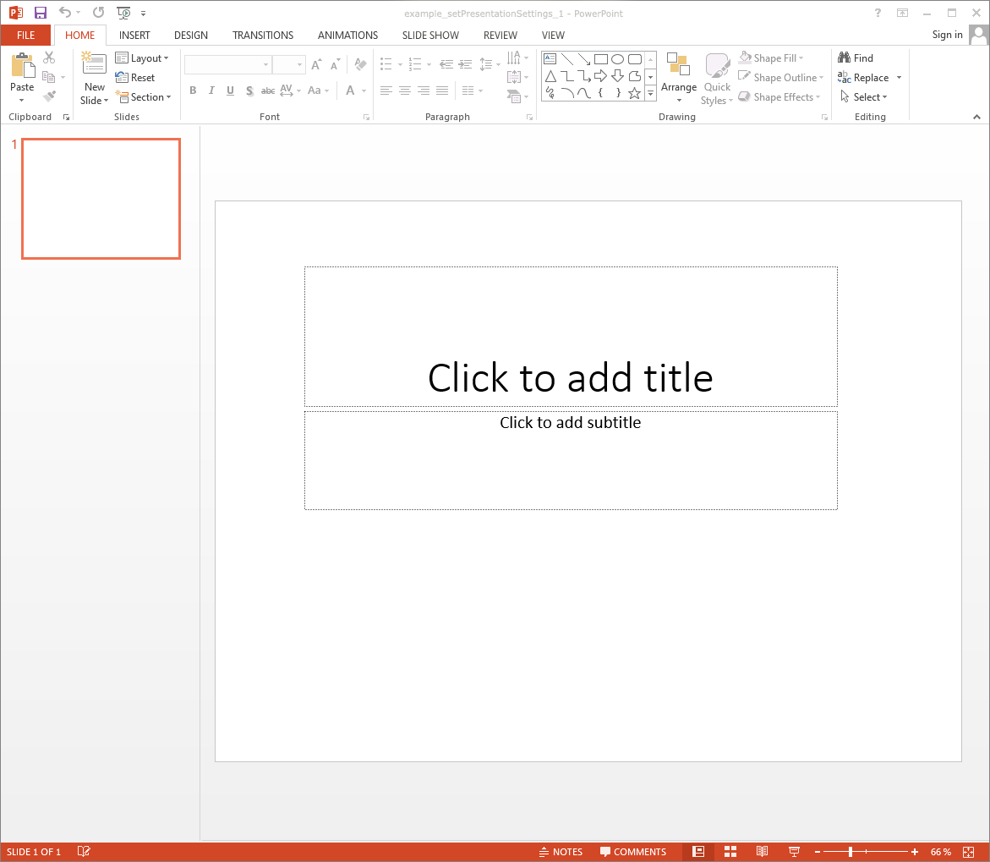Toggle Underline formatting

231,91
